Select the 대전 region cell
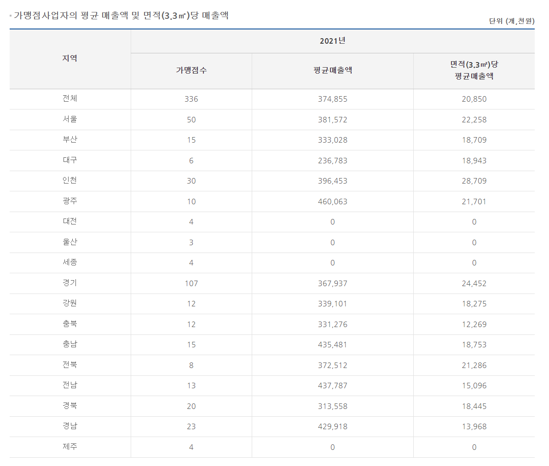 coord(70,222)
